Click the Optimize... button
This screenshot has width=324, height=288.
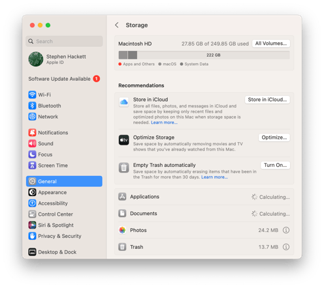274,137
